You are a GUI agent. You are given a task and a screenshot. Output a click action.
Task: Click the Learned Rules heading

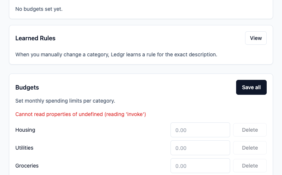[x=35, y=38]
